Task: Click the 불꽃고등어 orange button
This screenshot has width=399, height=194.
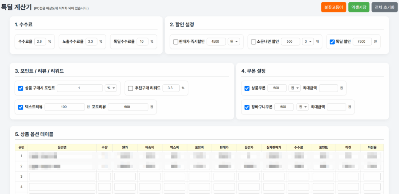Action: click(x=334, y=7)
